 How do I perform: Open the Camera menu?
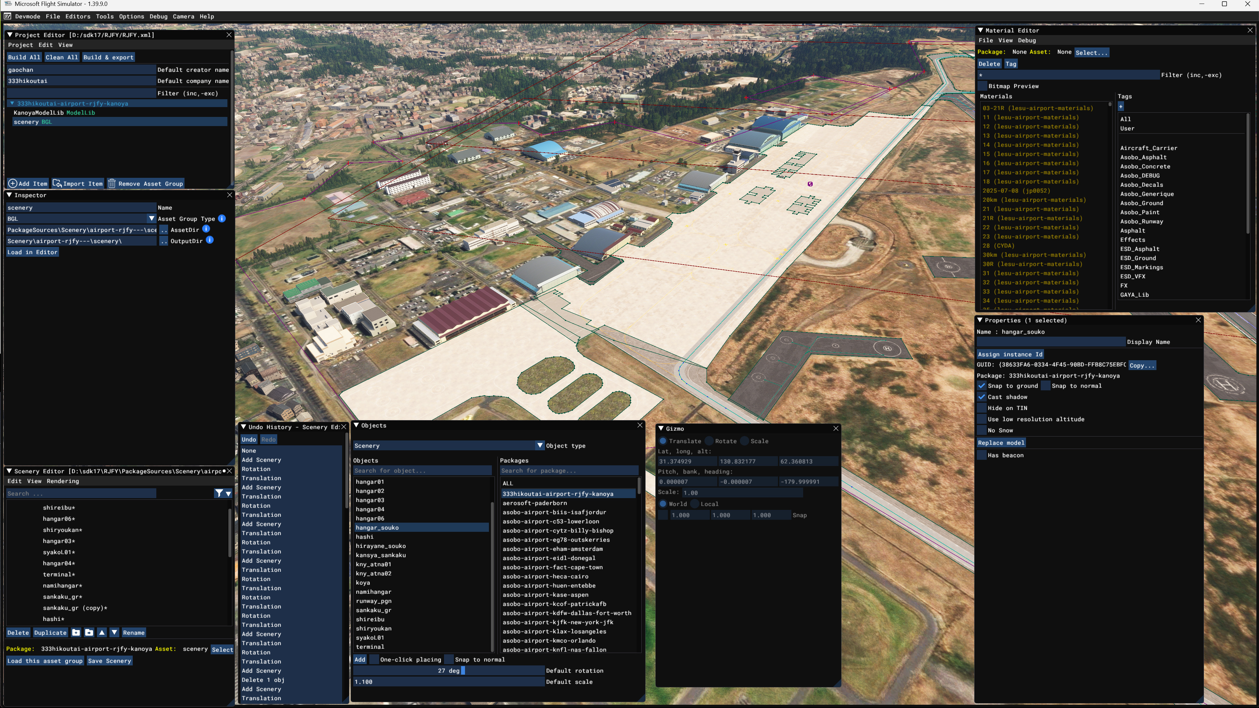coord(183,16)
